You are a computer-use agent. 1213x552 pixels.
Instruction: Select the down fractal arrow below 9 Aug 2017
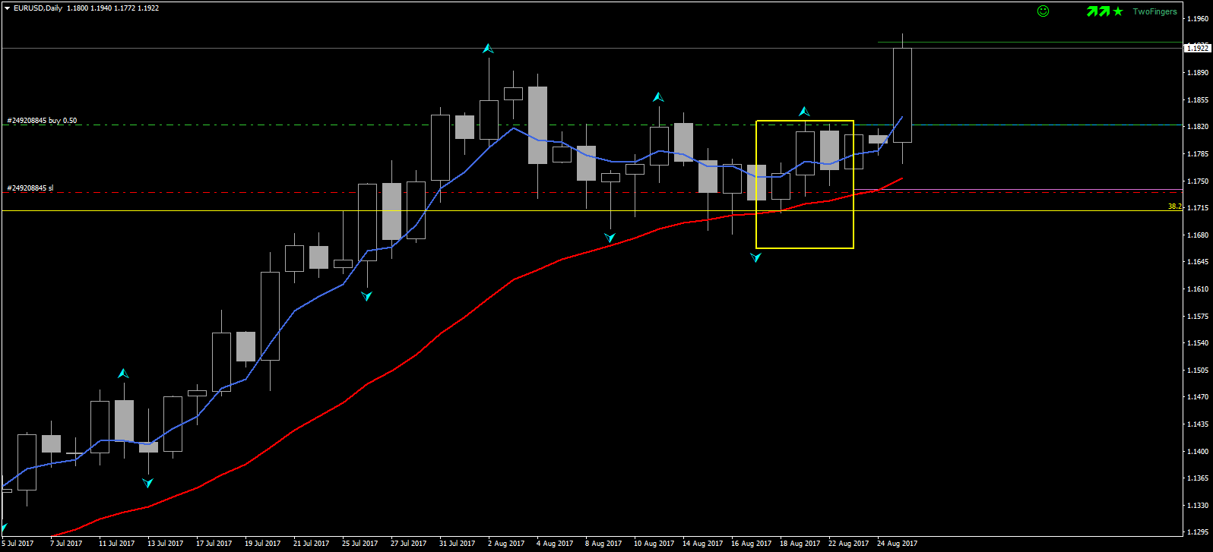[x=610, y=238]
